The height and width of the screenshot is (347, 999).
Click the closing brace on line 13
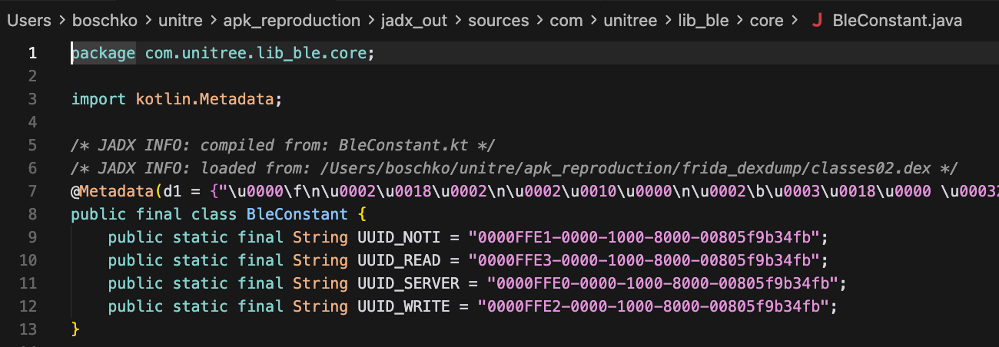click(75, 329)
